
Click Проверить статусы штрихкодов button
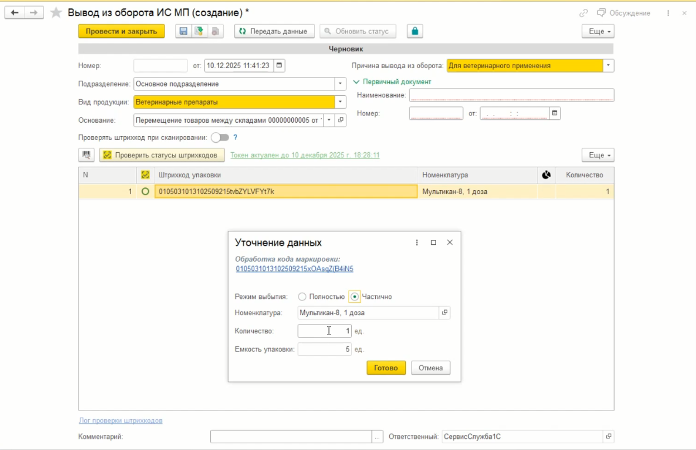point(162,155)
